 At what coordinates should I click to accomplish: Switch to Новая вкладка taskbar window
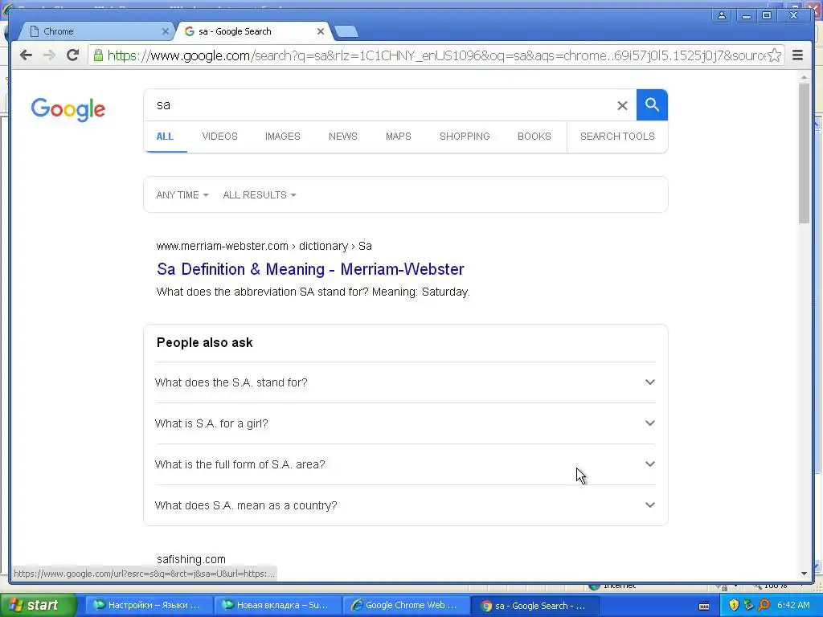point(277,606)
